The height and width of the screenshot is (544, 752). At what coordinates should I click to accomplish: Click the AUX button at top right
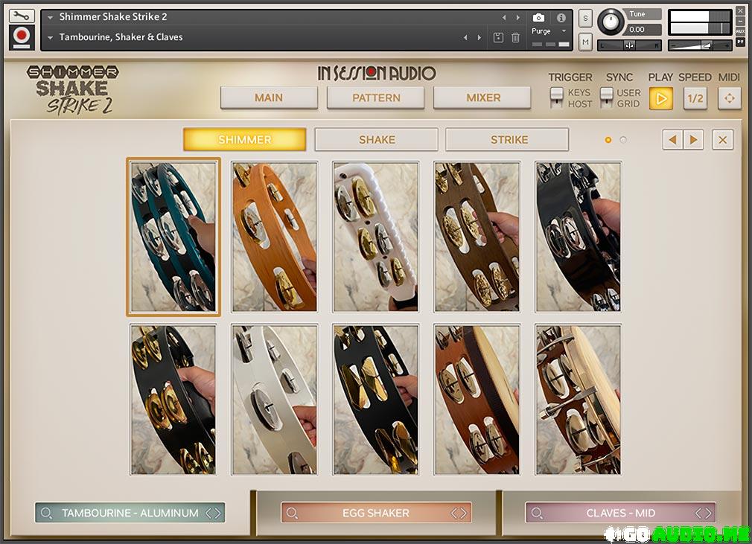pyautogui.click(x=741, y=31)
